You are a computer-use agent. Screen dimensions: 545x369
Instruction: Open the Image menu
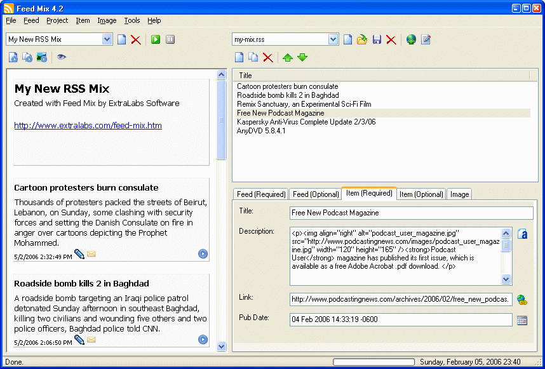107,20
